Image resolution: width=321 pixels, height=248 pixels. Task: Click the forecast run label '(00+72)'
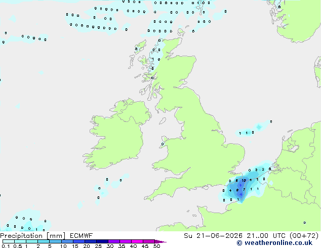pyautogui.click(x=304, y=236)
